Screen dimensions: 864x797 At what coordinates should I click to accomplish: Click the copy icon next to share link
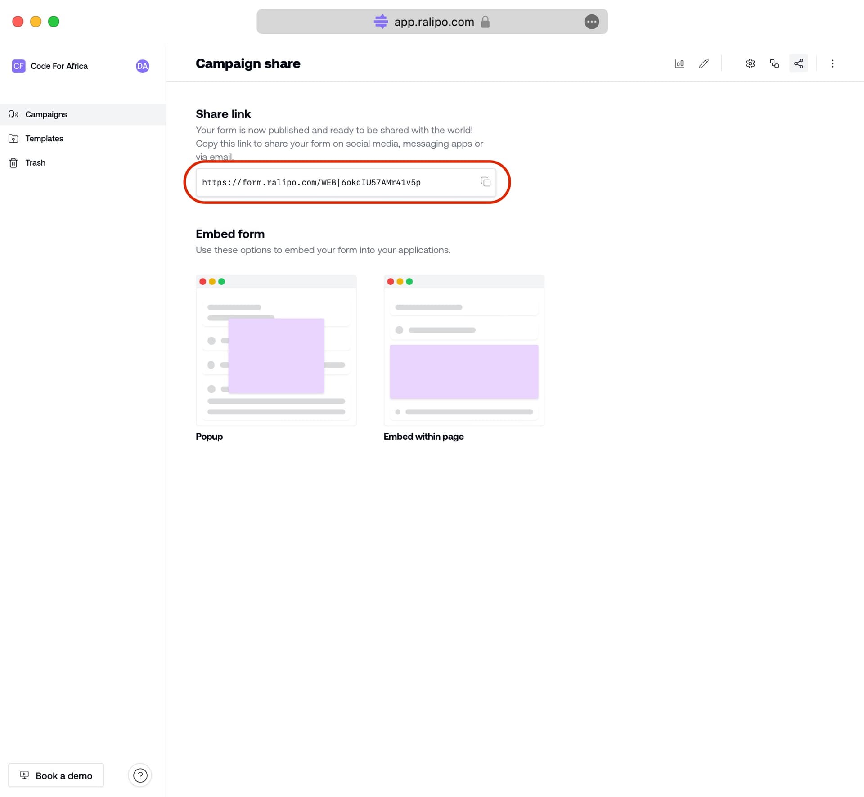pyautogui.click(x=485, y=182)
